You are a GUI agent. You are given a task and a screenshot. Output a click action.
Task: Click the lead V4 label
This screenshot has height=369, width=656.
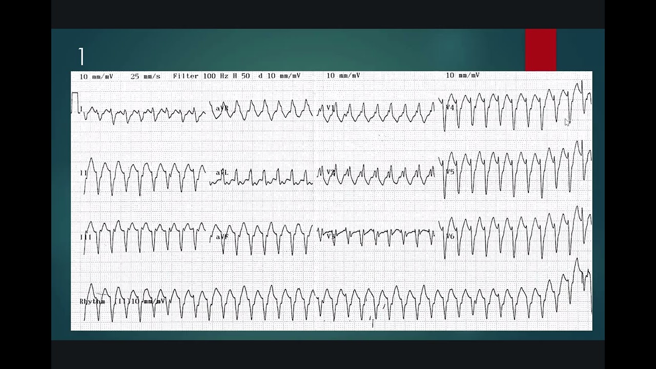[449, 108]
